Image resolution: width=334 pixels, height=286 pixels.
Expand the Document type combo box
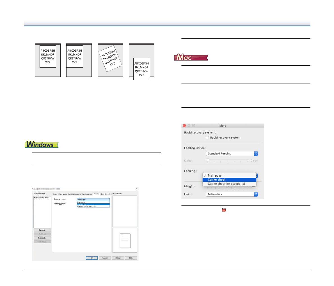(93, 200)
